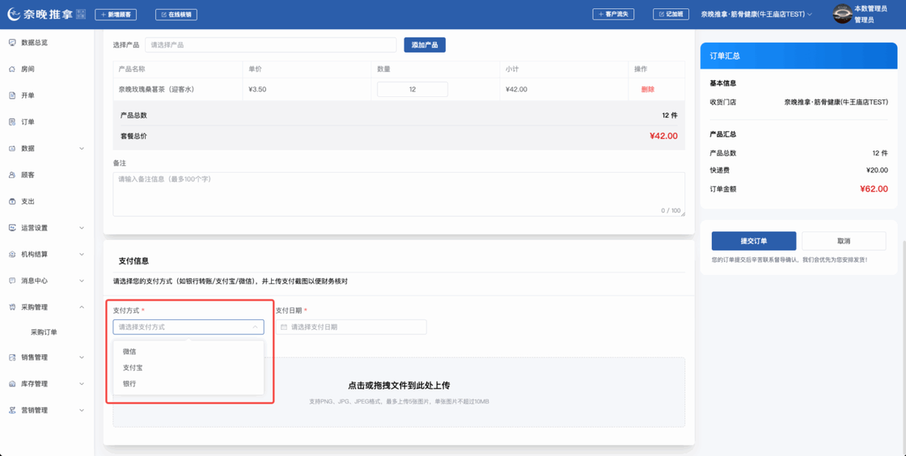This screenshot has width=906, height=456.
Task: Click the 支出 wallet icon in sidebar
Action: pos(12,201)
